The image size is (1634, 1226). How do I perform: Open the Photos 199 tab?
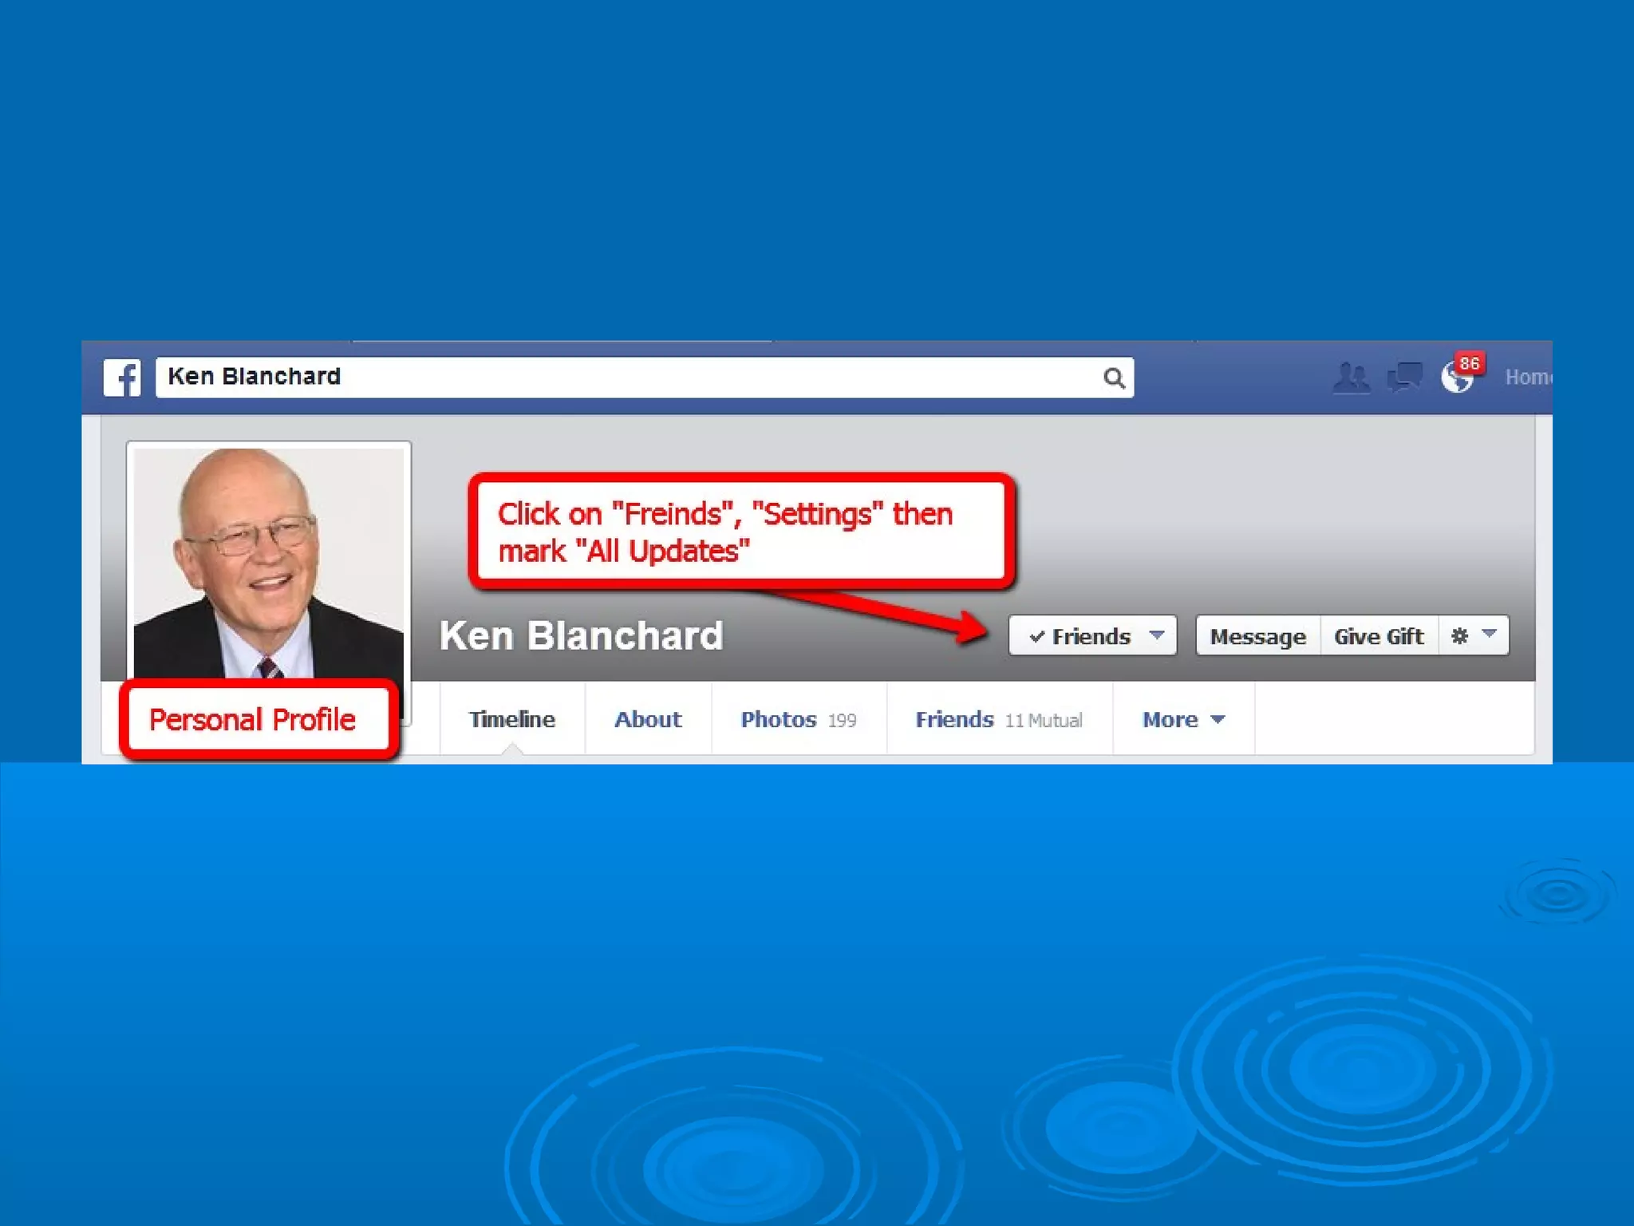(x=798, y=719)
